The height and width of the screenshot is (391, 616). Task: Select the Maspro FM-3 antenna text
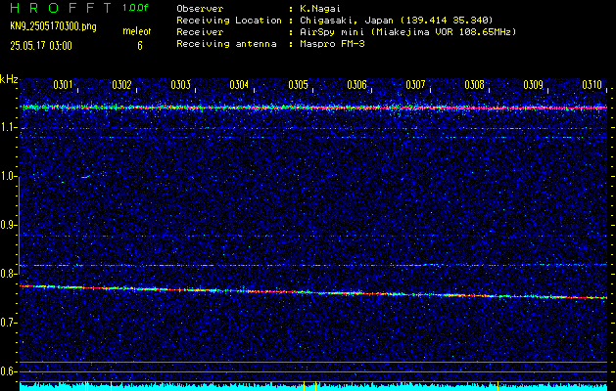pos(332,44)
